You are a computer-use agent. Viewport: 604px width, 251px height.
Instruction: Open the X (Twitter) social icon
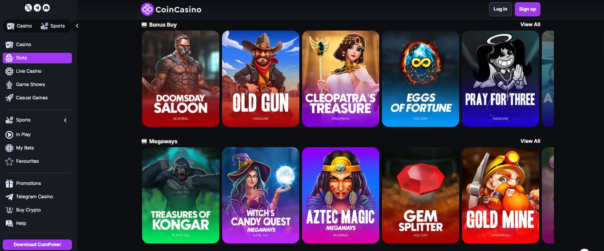(28, 8)
